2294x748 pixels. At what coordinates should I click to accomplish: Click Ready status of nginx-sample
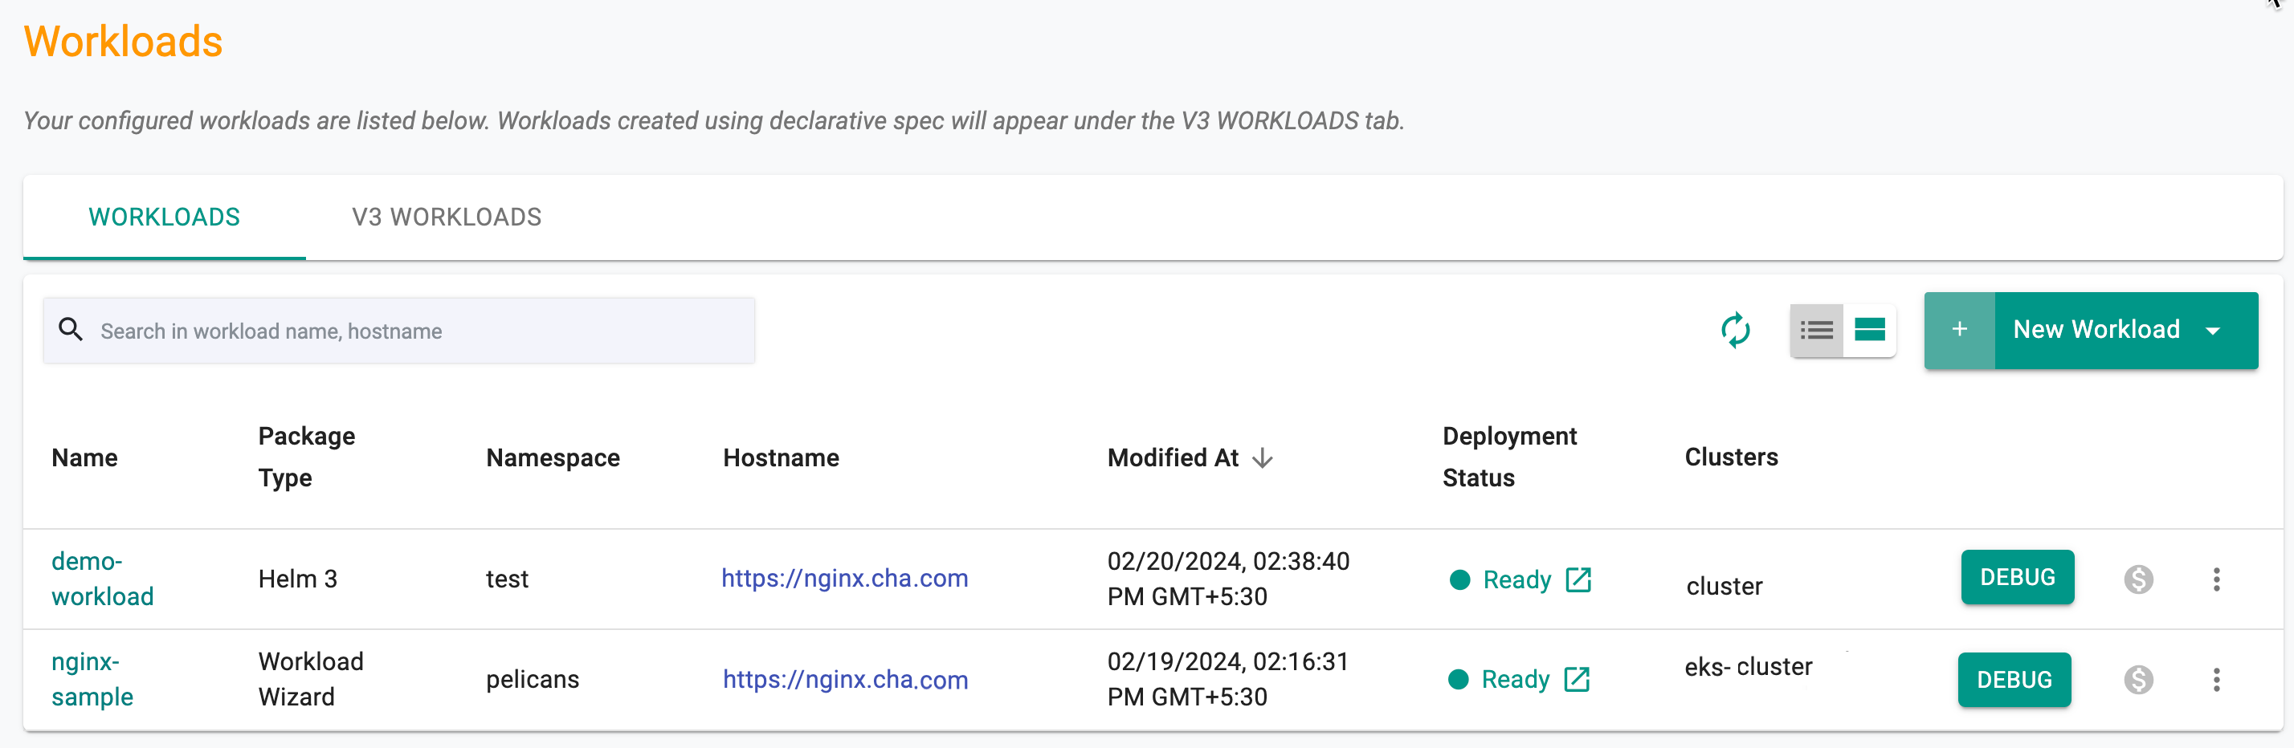1515,680
